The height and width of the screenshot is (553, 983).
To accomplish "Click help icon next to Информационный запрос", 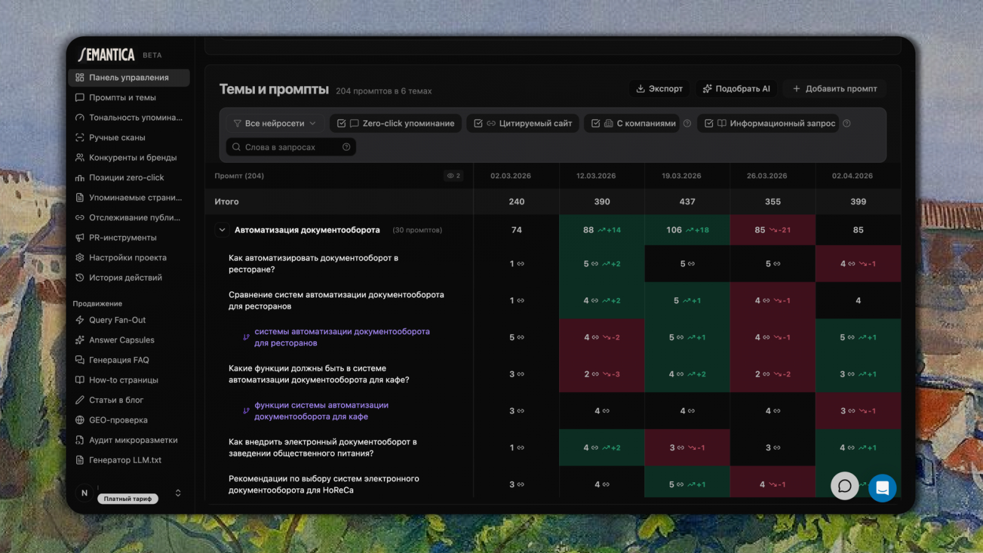I will coord(847,124).
